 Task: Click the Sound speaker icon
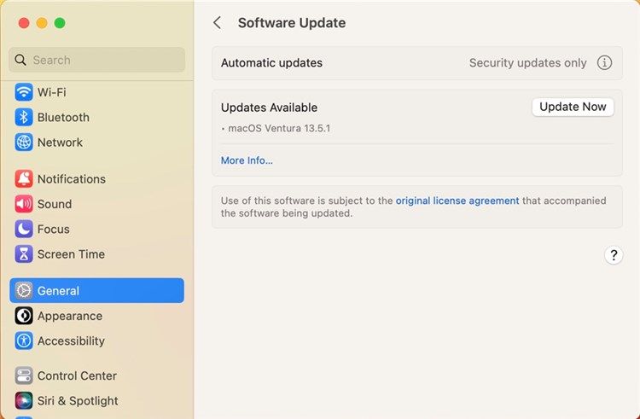point(24,204)
